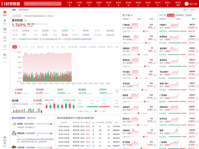The width and height of the screenshot is (199, 149).
Task: Open 股市日历 in top navigation
Action: point(158,4)
